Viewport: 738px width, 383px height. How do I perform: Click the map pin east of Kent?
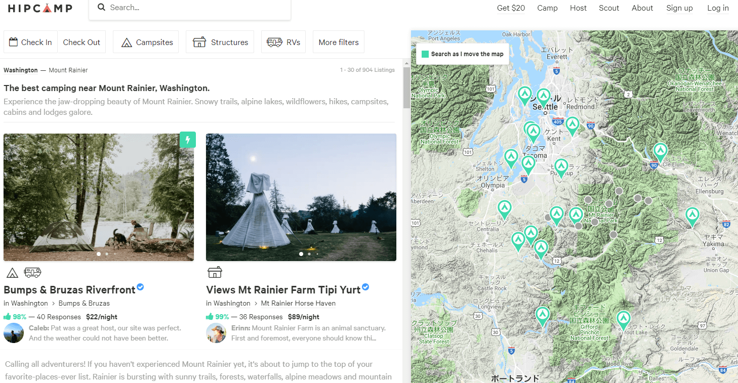(572, 125)
